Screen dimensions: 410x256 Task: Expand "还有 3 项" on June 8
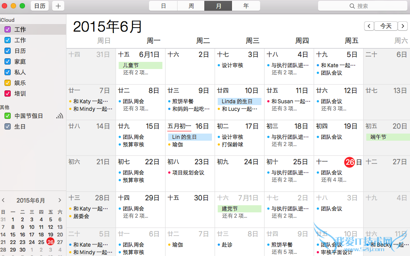tap(136, 109)
